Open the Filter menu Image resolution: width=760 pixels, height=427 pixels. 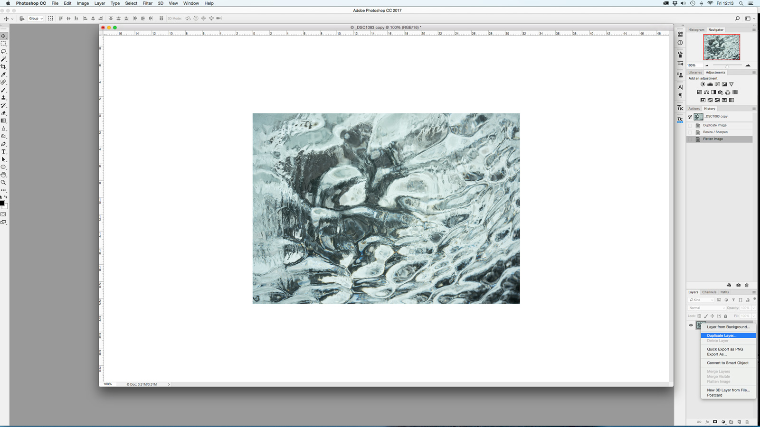(x=148, y=3)
